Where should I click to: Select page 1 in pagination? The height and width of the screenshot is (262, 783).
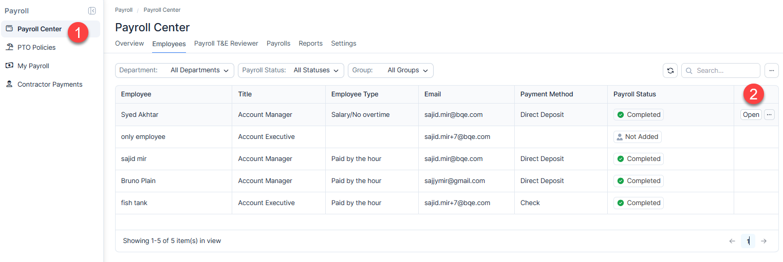748,241
